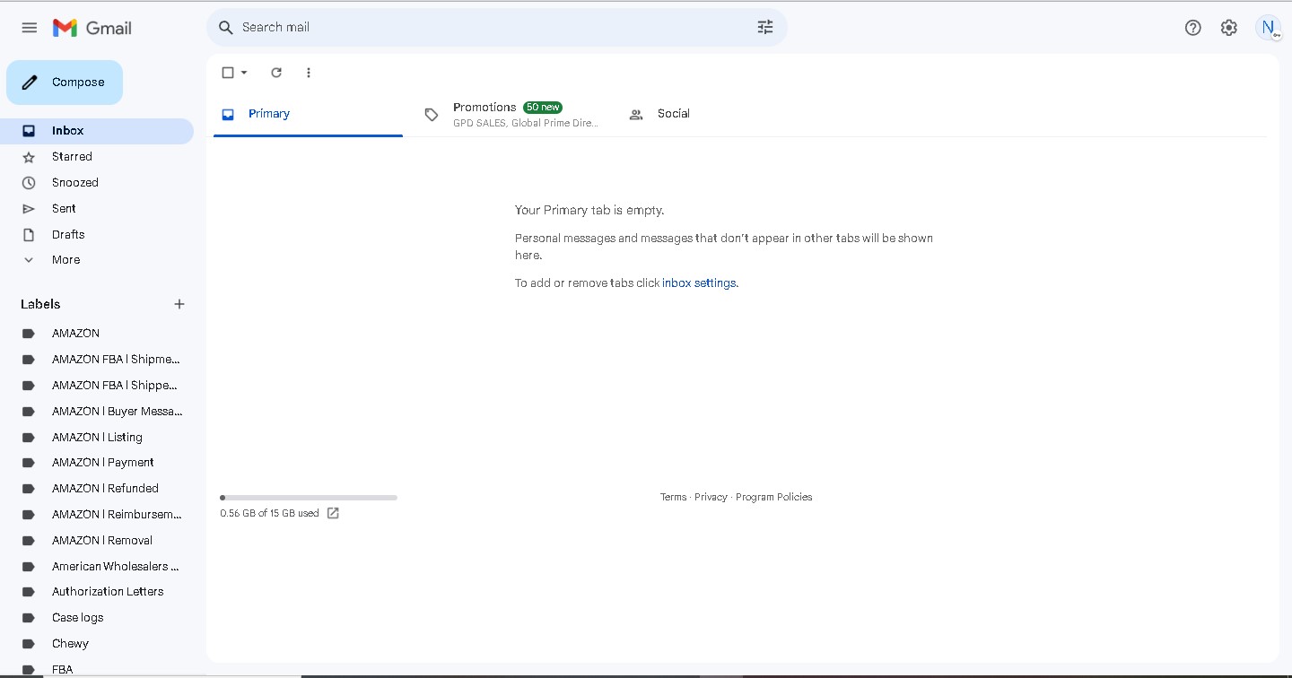Image resolution: width=1292 pixels, height=678 pixels.
Task: Open storage manage external-link icon
Action: click(333, 513)
